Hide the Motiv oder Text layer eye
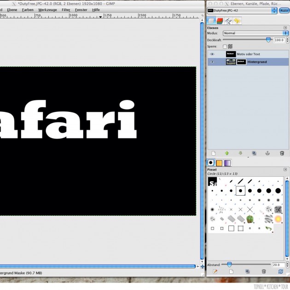Image resolution: width=290 pixels, height=290 pixels. (212, 54)
